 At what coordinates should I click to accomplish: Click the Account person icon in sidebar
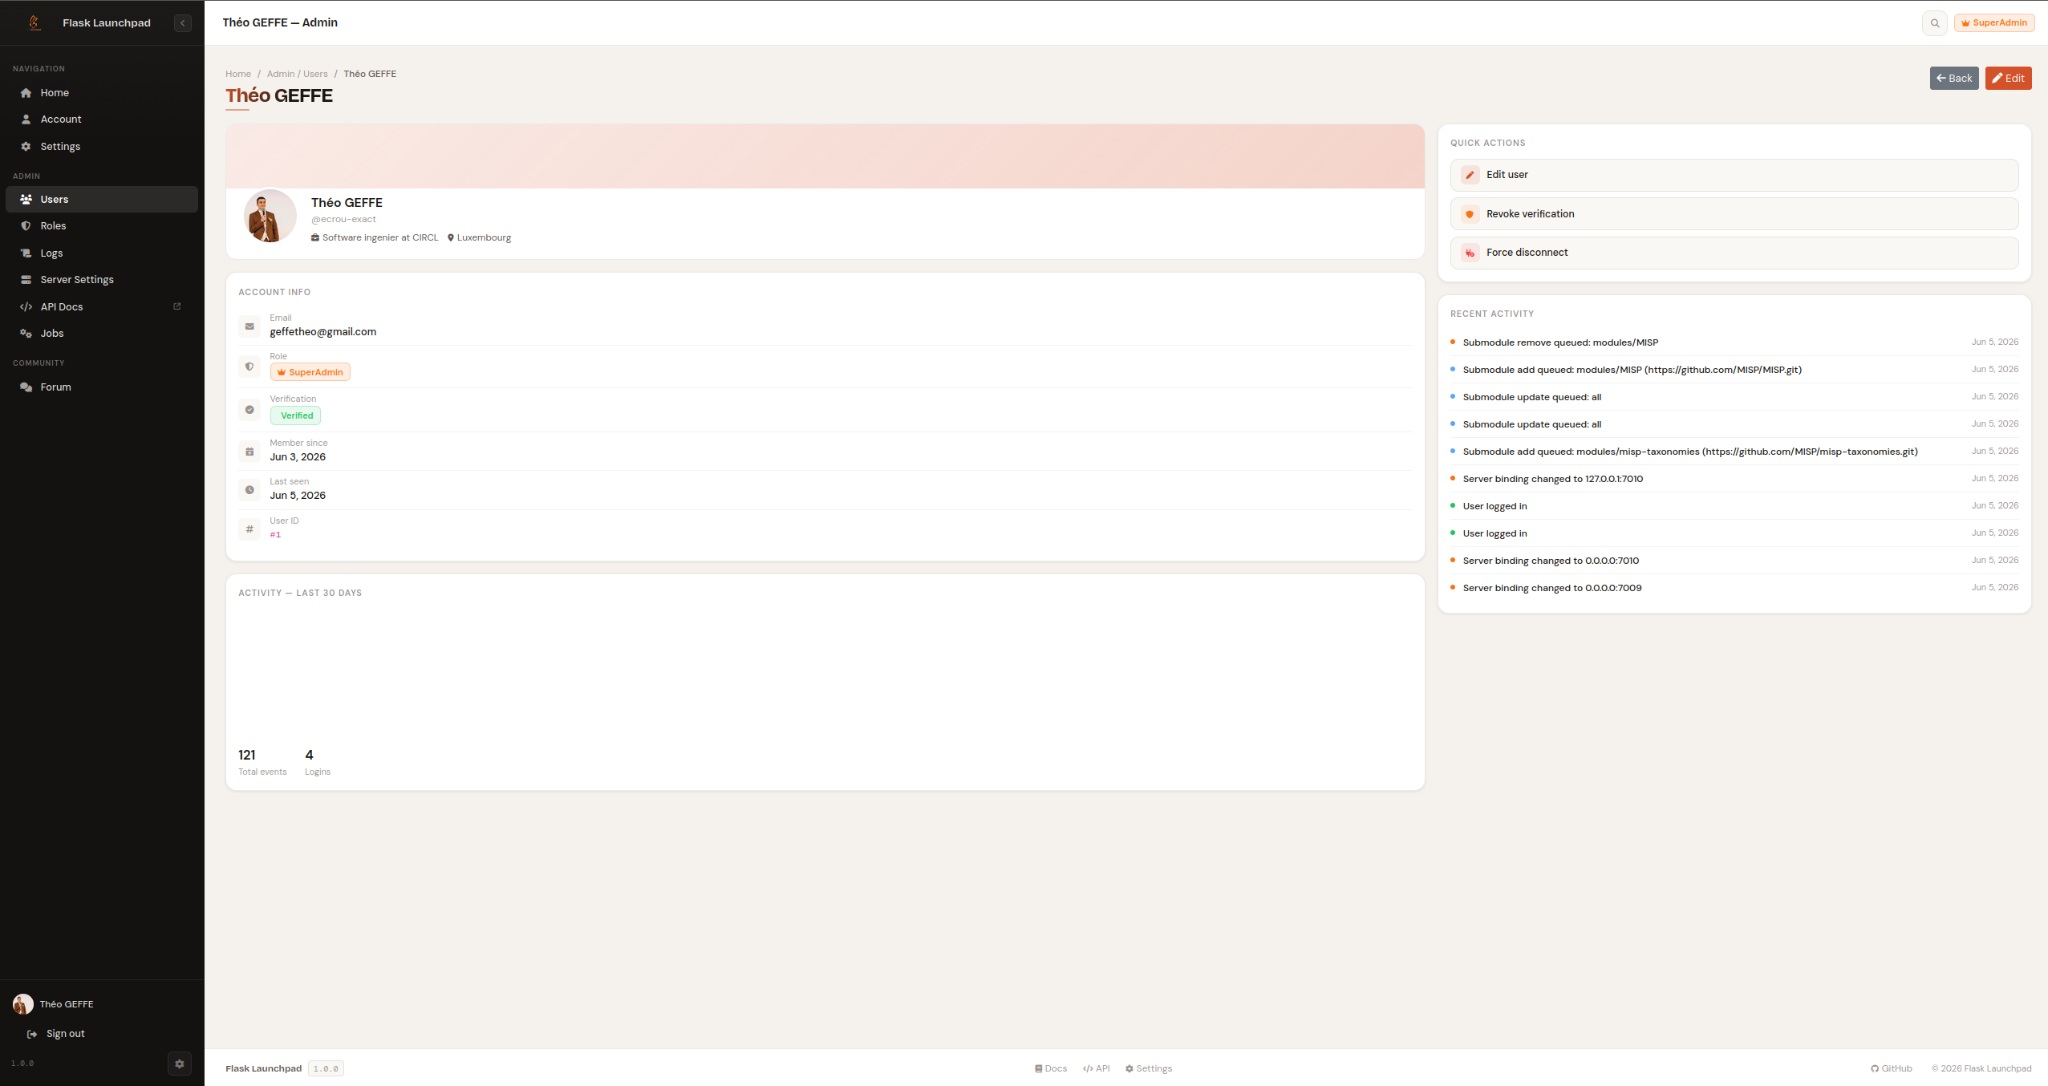[x=26, y=120]
